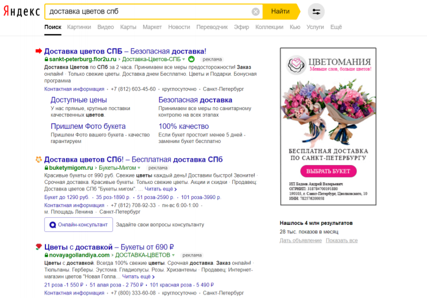Open the Кью tab

[295, 27]
